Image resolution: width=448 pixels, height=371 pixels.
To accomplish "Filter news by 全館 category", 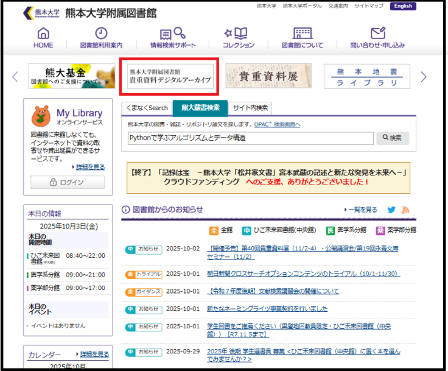I will [x=222, y=231].
